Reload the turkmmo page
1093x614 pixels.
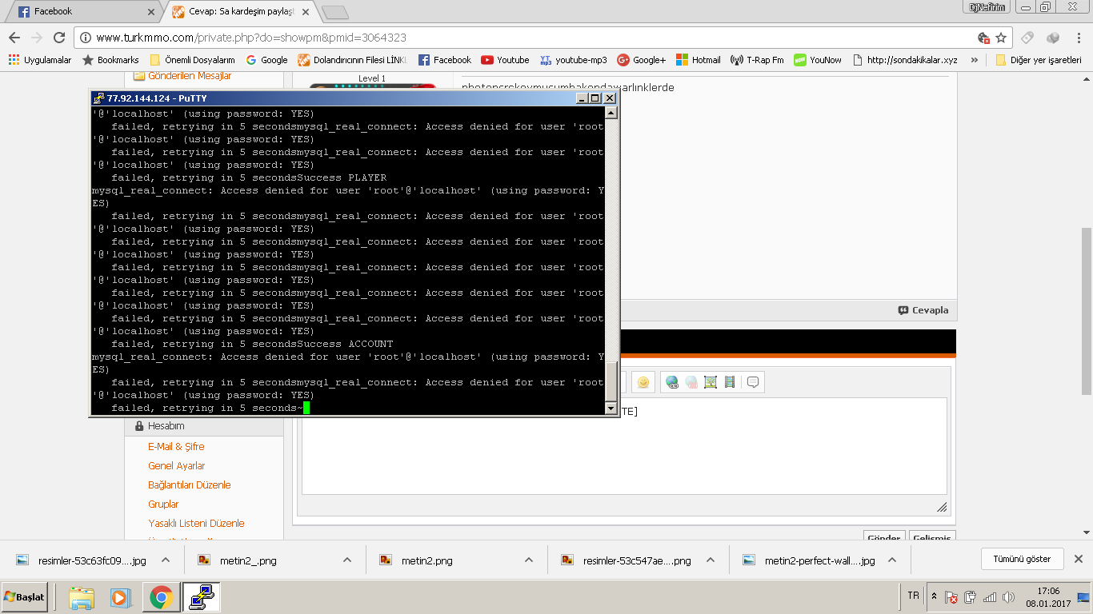[59, 38]
